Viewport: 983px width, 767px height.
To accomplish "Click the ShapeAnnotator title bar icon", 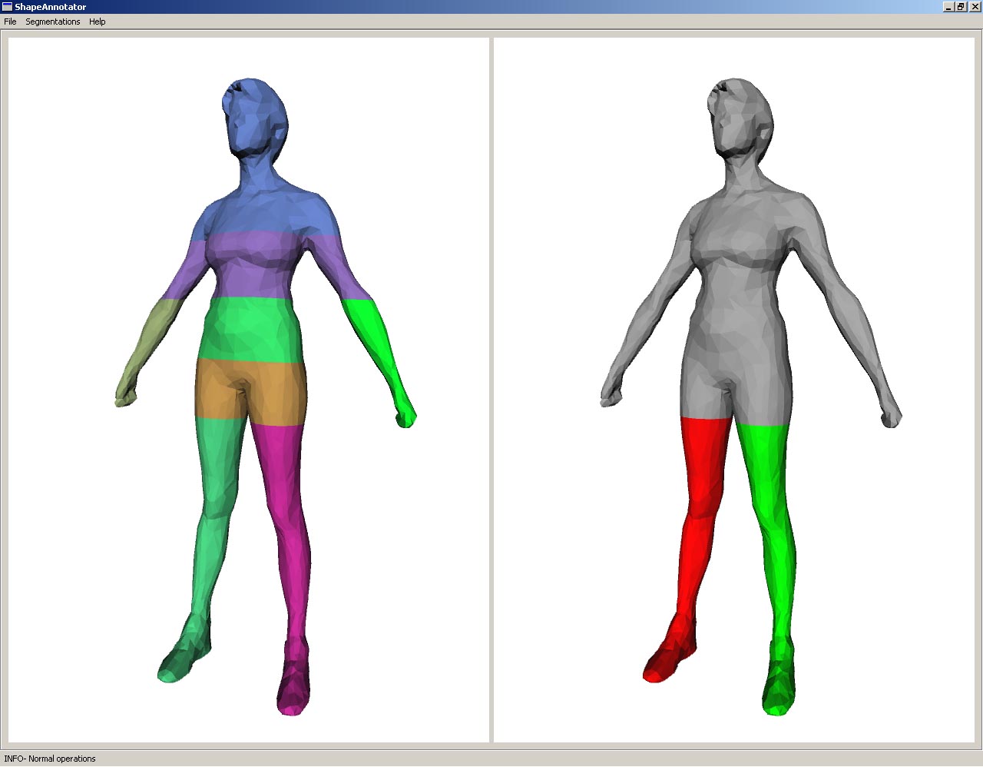I will pos(7,7).
